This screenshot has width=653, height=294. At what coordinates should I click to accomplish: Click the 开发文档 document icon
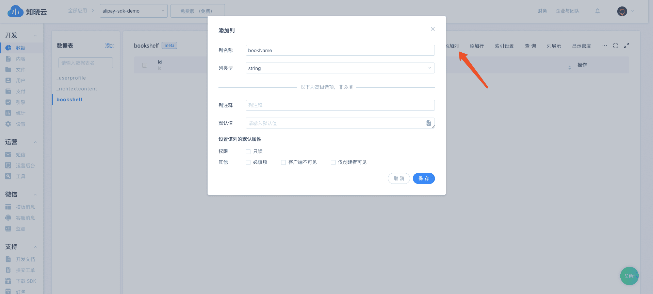point(8,259)
